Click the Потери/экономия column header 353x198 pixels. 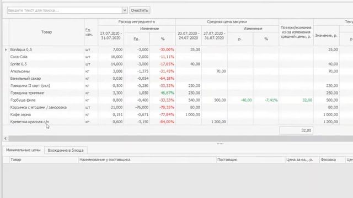[x=296, y=32]
